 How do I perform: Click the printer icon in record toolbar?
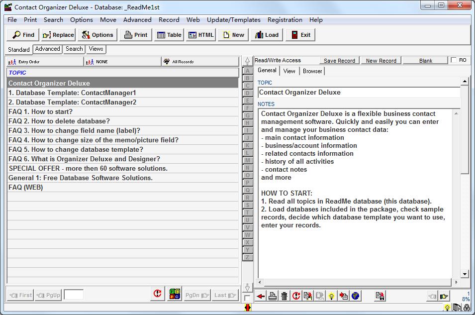273,296
